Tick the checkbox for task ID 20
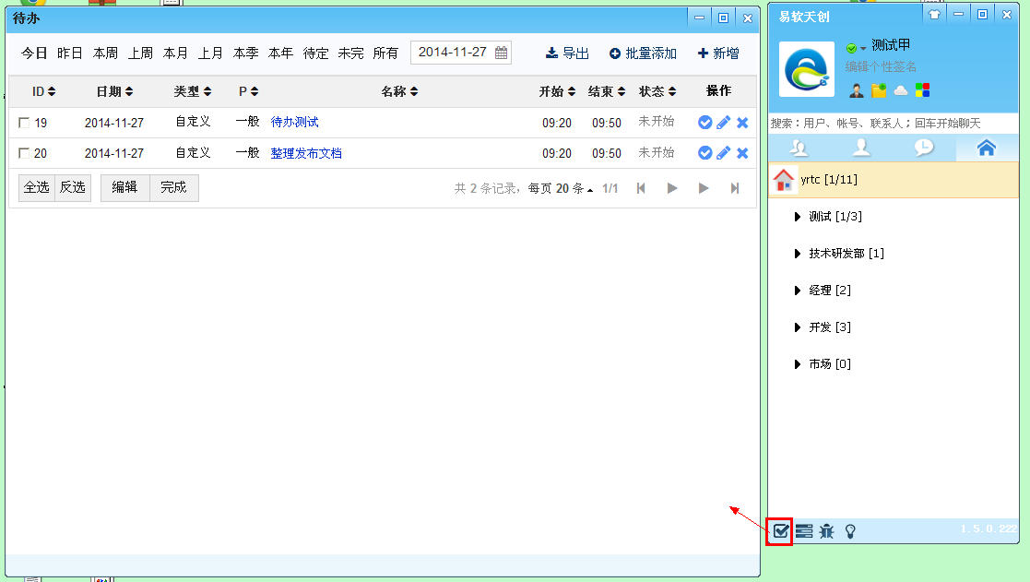The height and width of the screenshot is (582, 1030). click(24, 153)
